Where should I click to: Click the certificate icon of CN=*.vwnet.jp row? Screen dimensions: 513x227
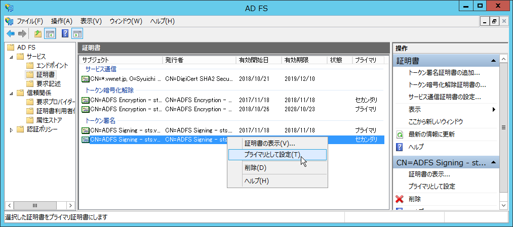86,79
